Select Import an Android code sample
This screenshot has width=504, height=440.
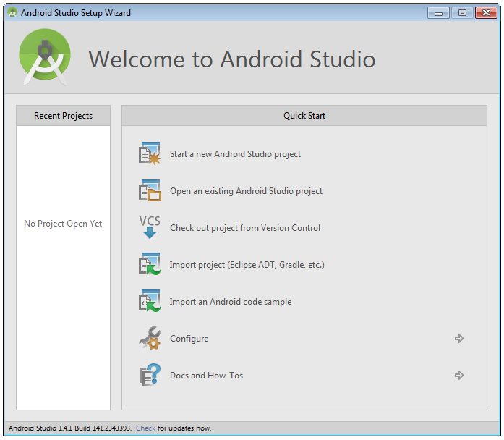pos(231,302)
